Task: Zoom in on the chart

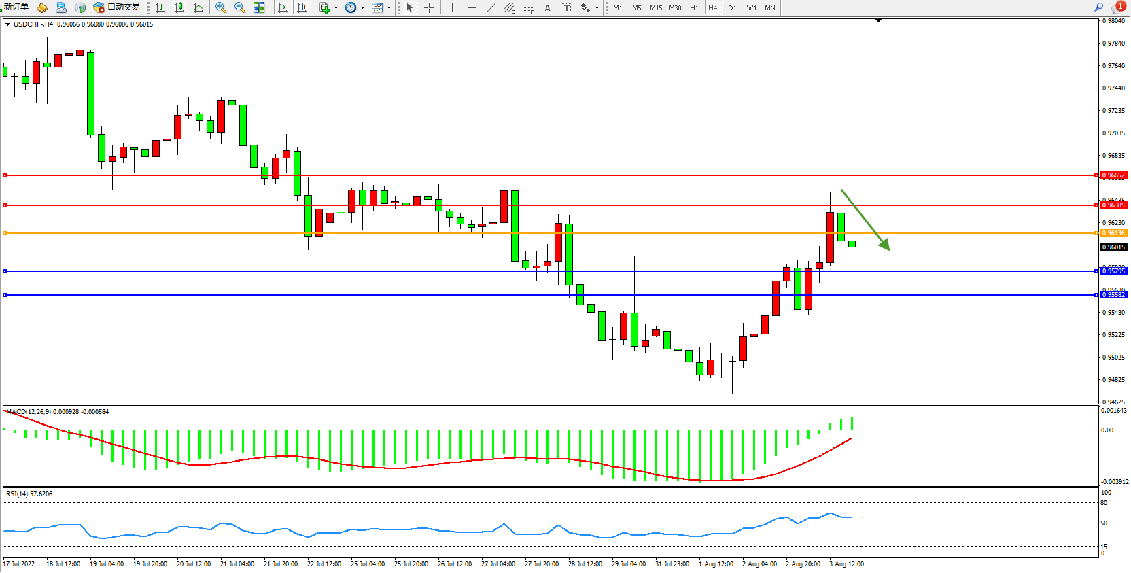Action: (221, 7)
